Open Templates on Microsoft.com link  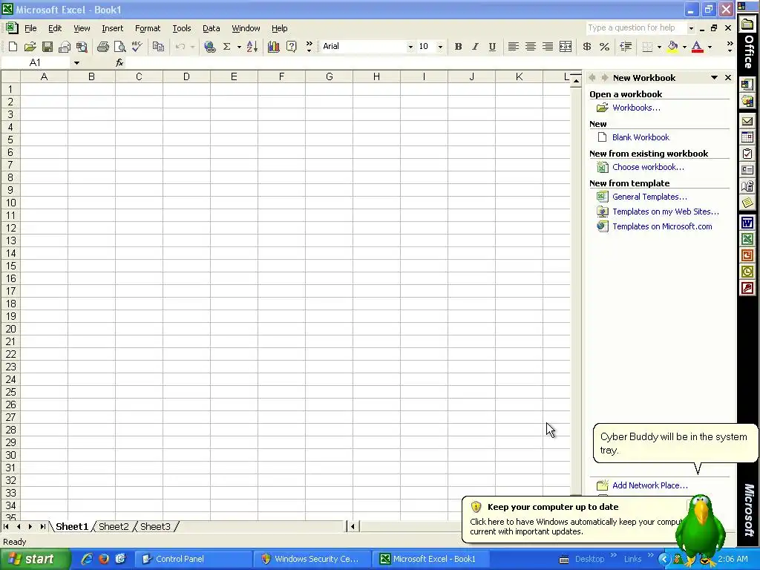[662, 226]
